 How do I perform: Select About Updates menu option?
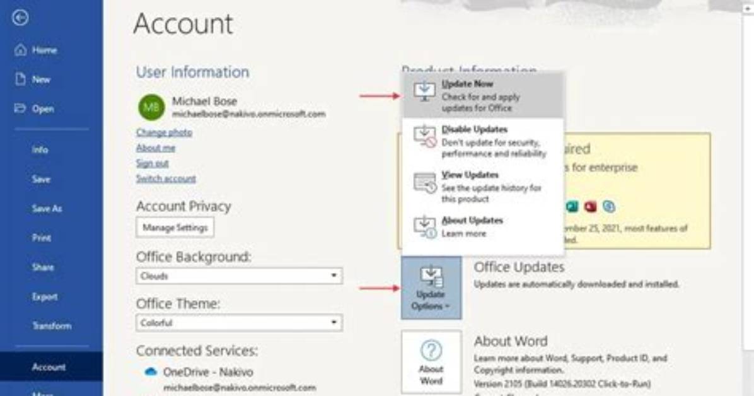[x=483, y=227]
